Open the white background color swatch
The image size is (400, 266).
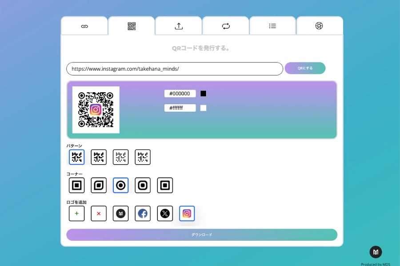[x=203, y=108]
